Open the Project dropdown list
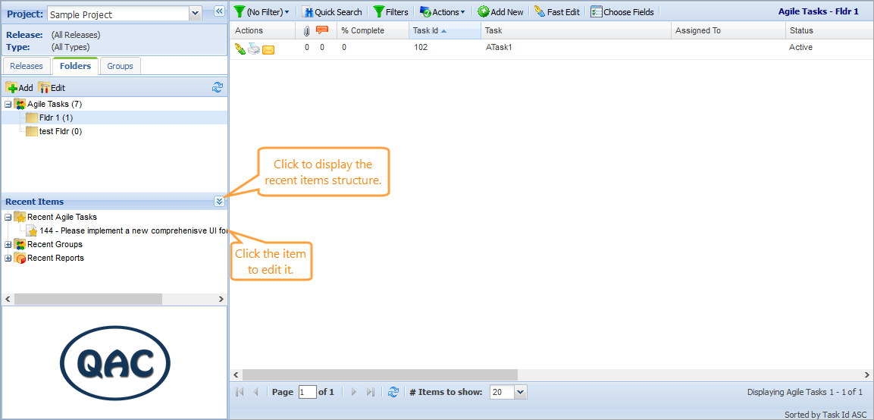The image size is (874, 420). tap(195, 14)
